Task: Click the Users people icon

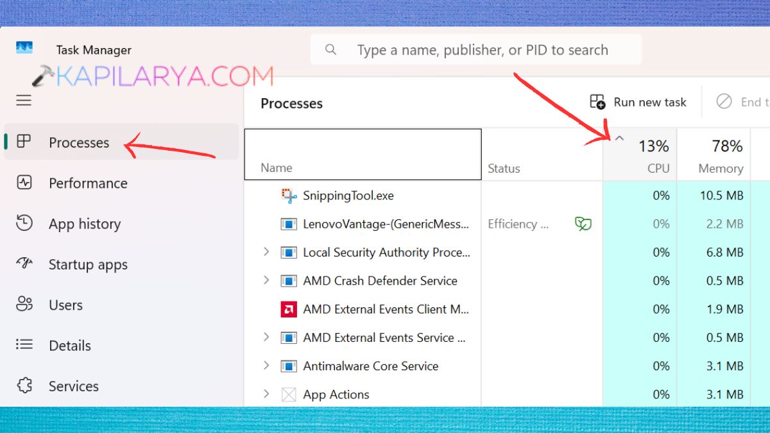Action: coord(24,304)
